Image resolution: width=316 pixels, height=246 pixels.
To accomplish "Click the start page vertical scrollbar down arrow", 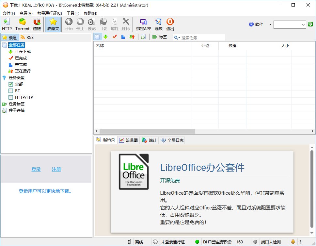I will click(312, 233).
